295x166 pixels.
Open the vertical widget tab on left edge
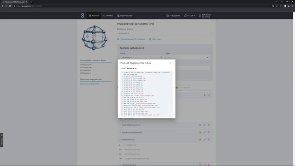click(2, 140)
